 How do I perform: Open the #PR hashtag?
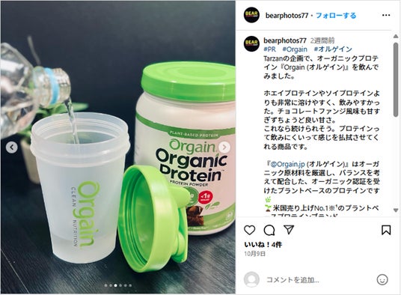click(269, 49)
